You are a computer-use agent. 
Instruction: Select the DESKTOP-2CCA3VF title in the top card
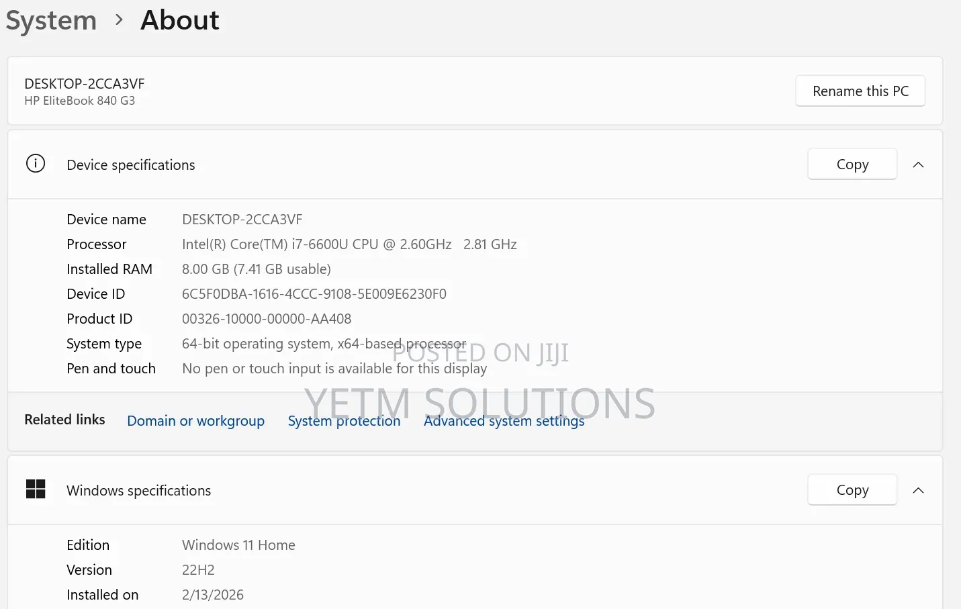coord(85,84)
